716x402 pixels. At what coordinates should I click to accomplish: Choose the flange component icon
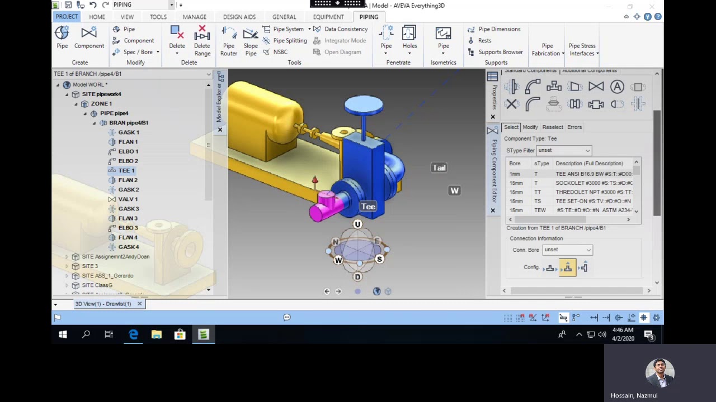pos(511,87)
